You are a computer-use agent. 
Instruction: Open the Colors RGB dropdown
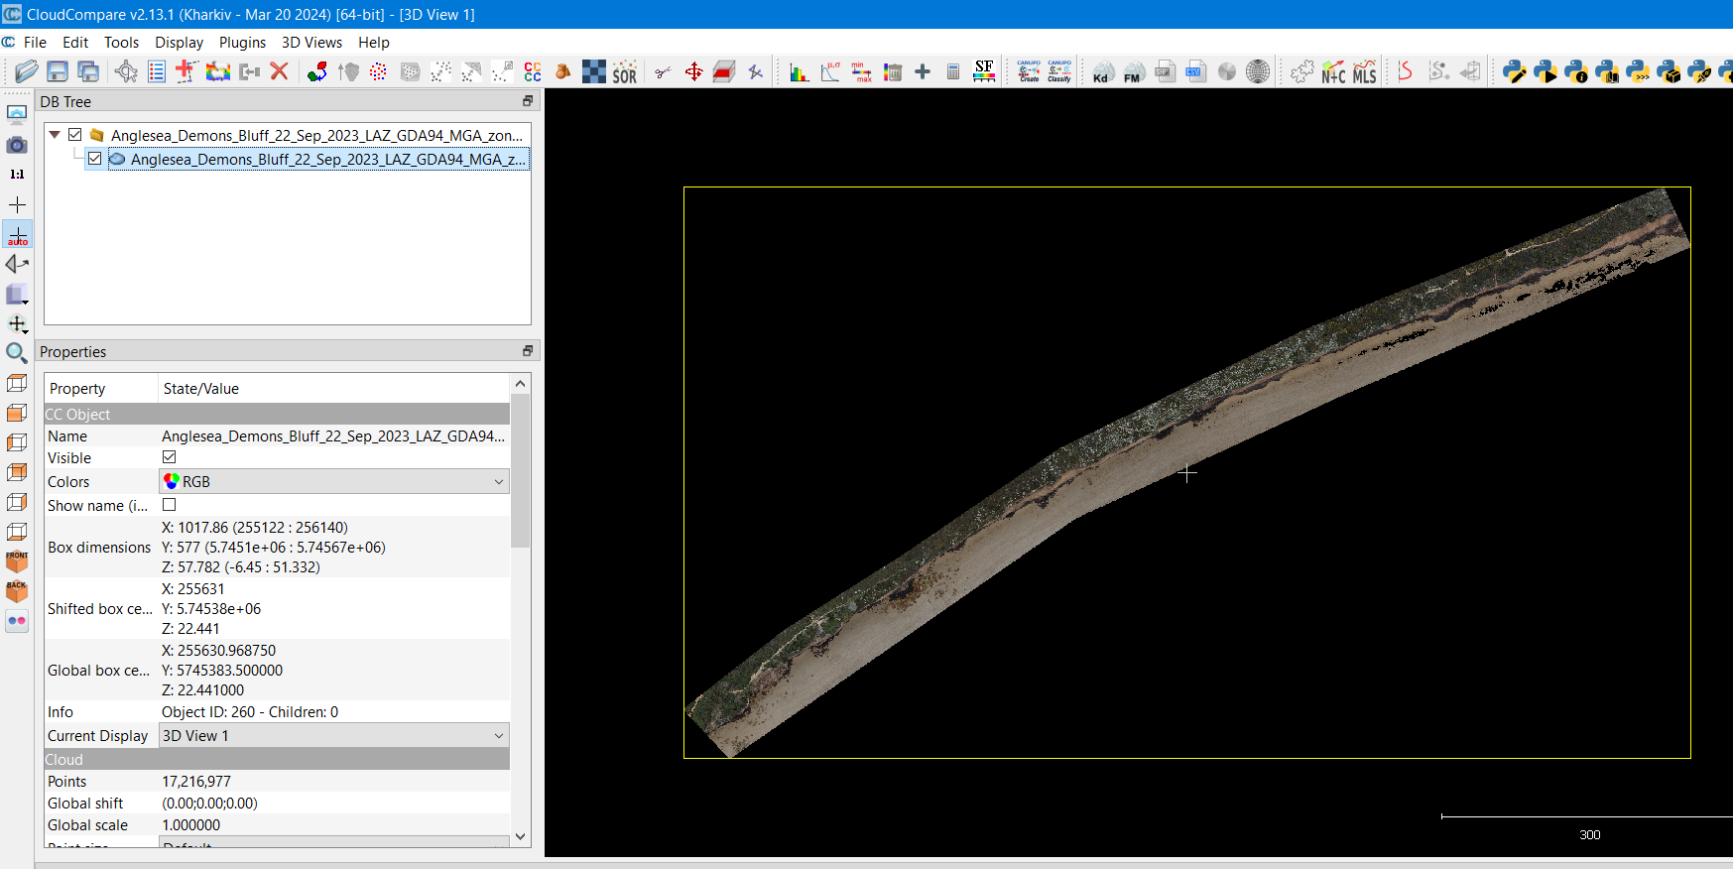pyautogui.click(x=334, y=482)
